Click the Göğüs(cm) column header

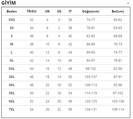(x=91, y=11)
